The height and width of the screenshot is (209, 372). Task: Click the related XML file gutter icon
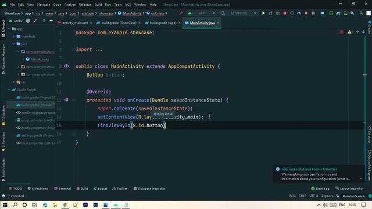pyautogui.click(x=66, y=66)
